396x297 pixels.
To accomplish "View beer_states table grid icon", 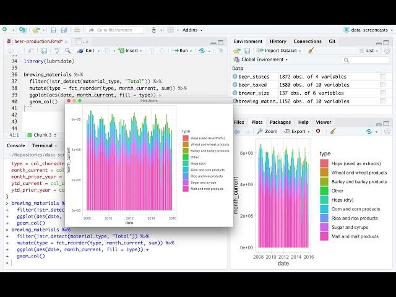I will 382,76.
